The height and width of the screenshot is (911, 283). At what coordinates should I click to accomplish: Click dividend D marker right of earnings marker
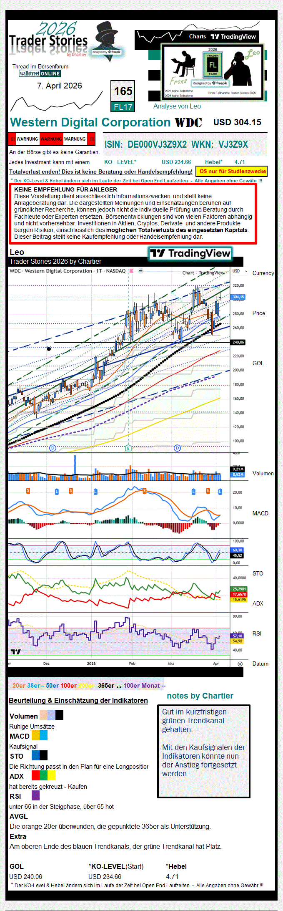point(177,448)
